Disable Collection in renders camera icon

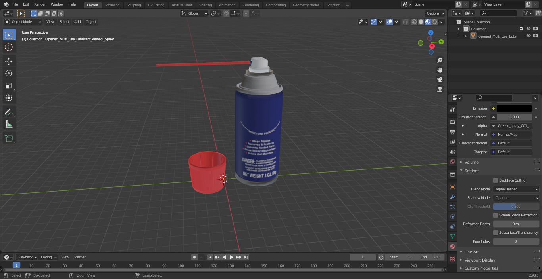[535, 29]
